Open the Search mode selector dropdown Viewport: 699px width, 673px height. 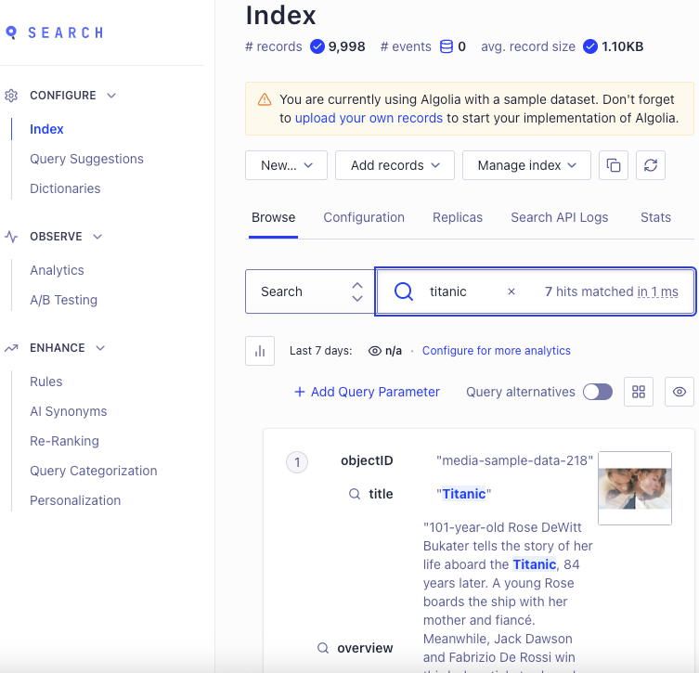click(310, 291)
